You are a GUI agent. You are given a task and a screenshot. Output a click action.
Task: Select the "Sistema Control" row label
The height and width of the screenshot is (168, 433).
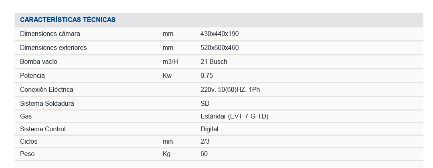42,129
